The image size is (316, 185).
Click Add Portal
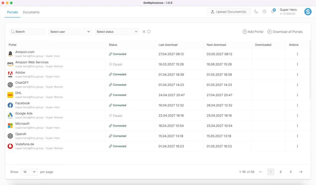point(253,32)
